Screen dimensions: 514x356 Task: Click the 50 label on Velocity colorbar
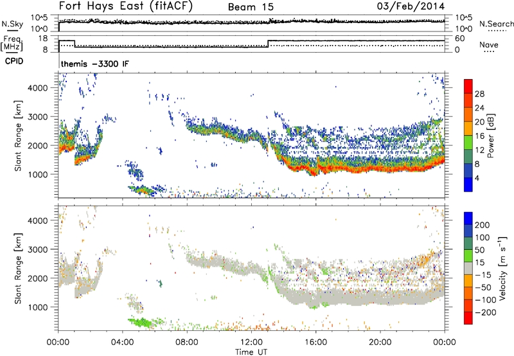coord(479,250)
